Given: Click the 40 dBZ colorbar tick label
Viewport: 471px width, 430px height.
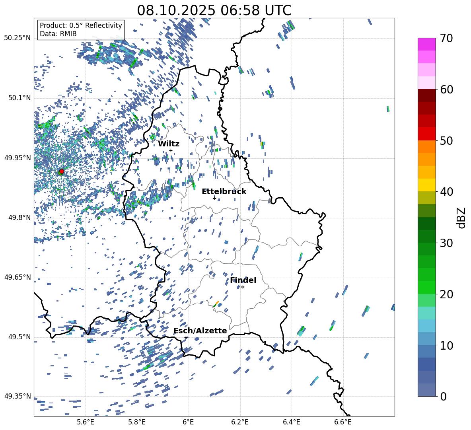Looking at the screenshot, I should 446,192.
